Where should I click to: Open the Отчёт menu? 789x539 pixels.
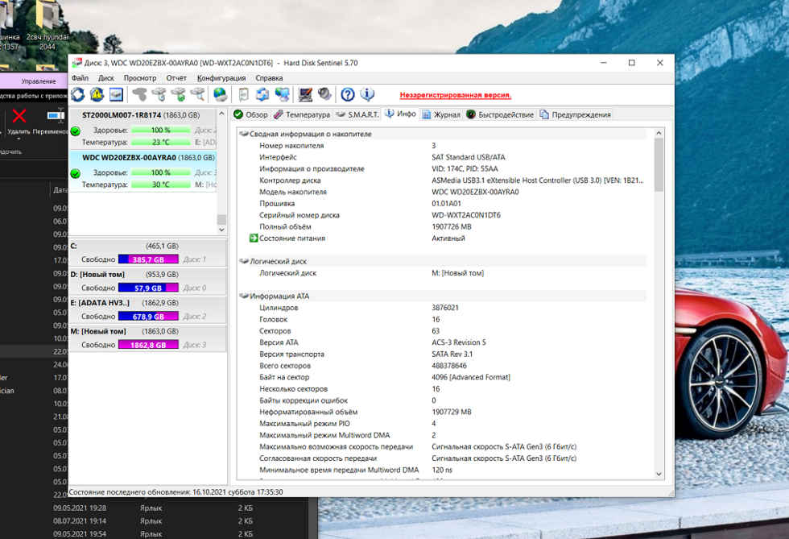[176, 78]
